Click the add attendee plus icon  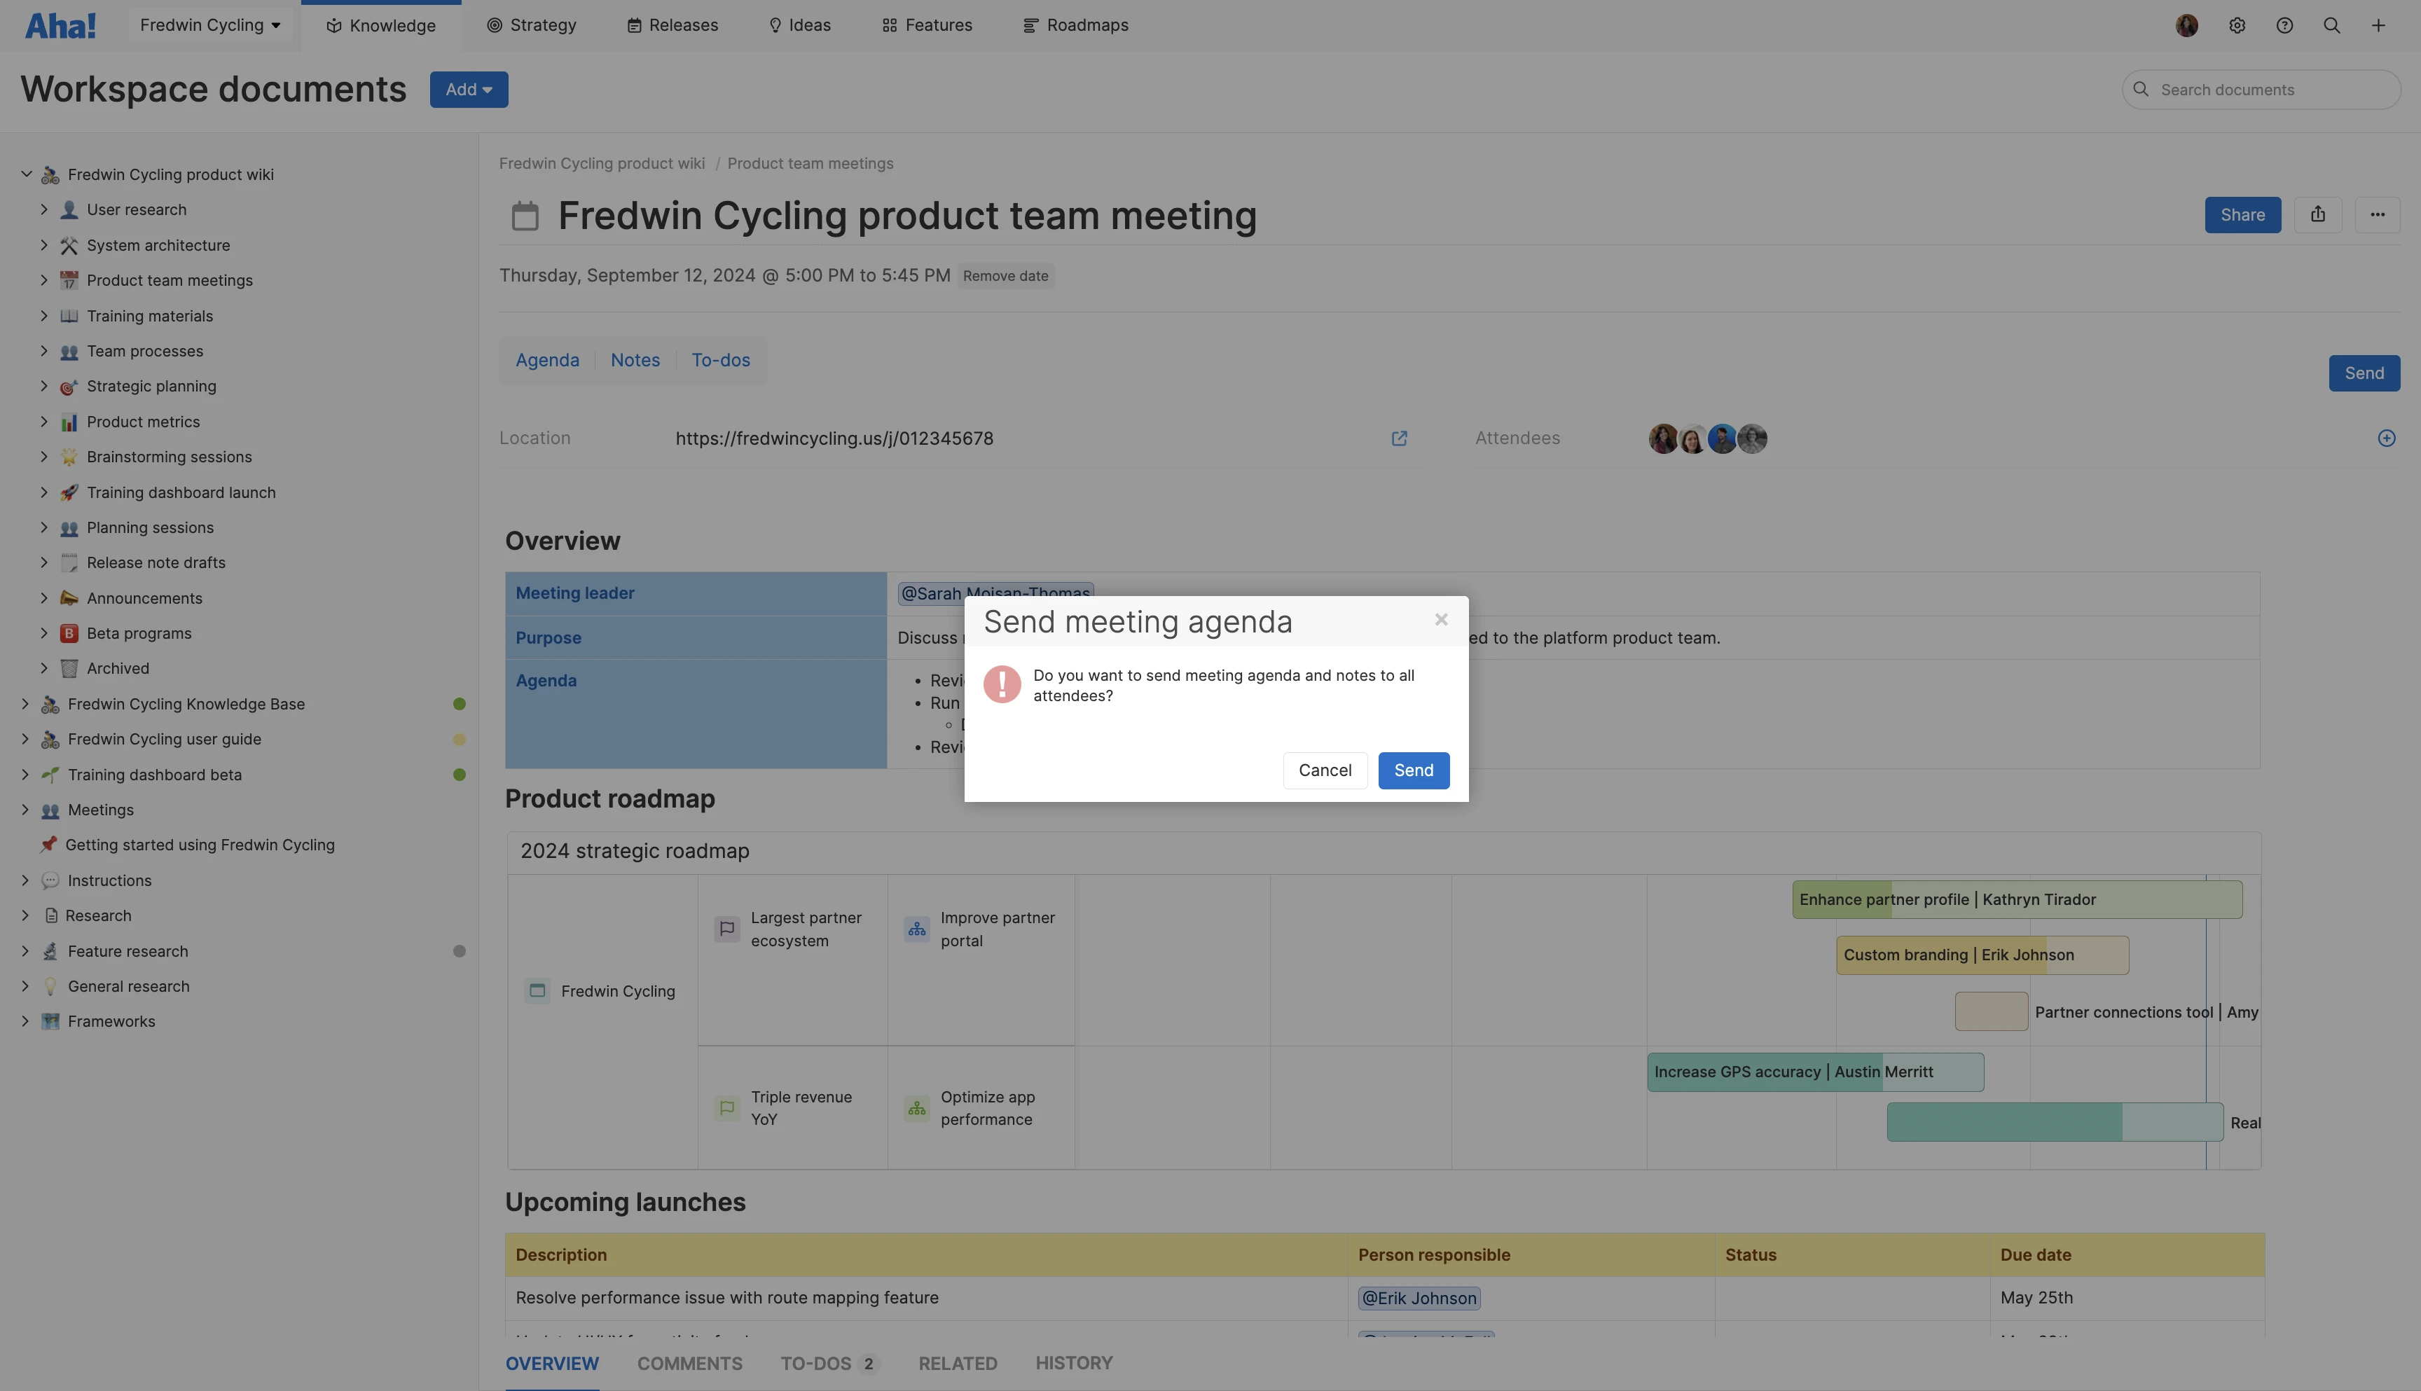[x=2387, y=438]
